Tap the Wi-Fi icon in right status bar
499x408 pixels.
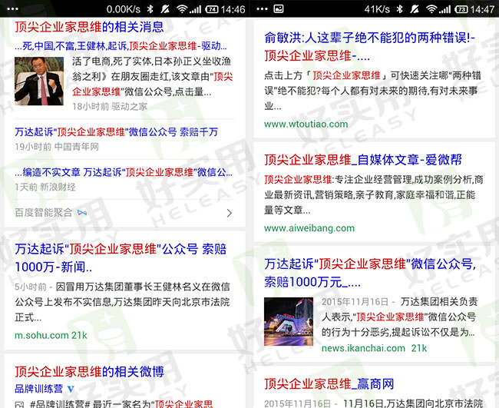431,9
